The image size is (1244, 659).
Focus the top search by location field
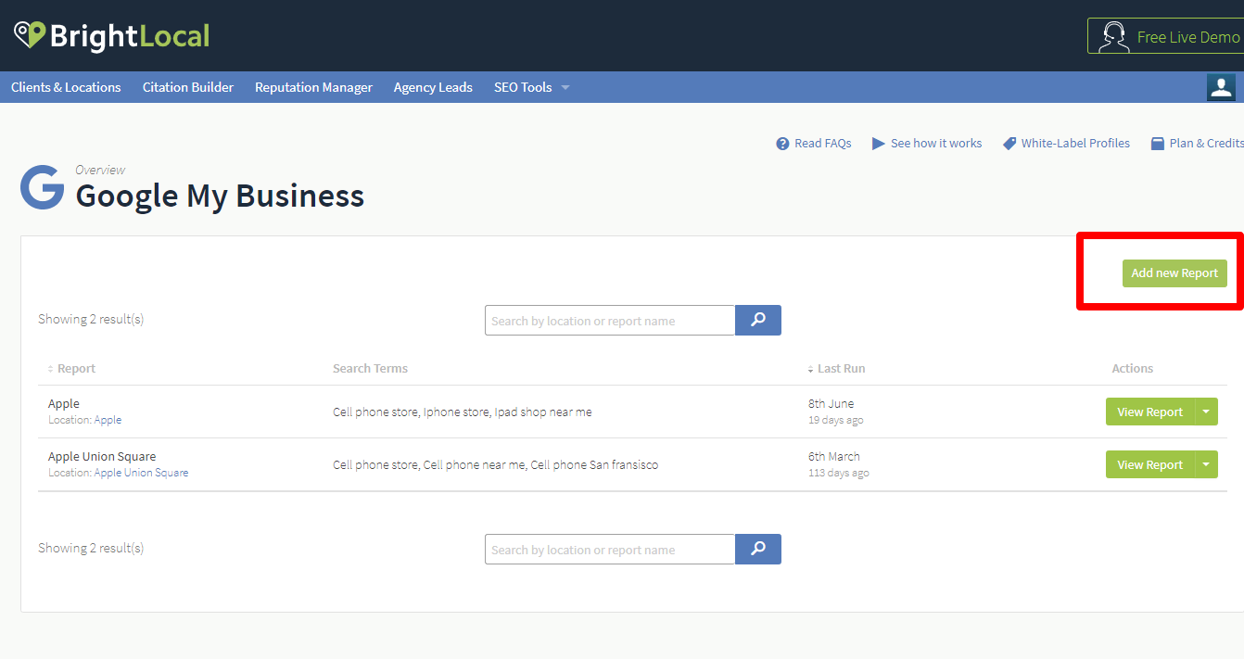pos(610,321)
